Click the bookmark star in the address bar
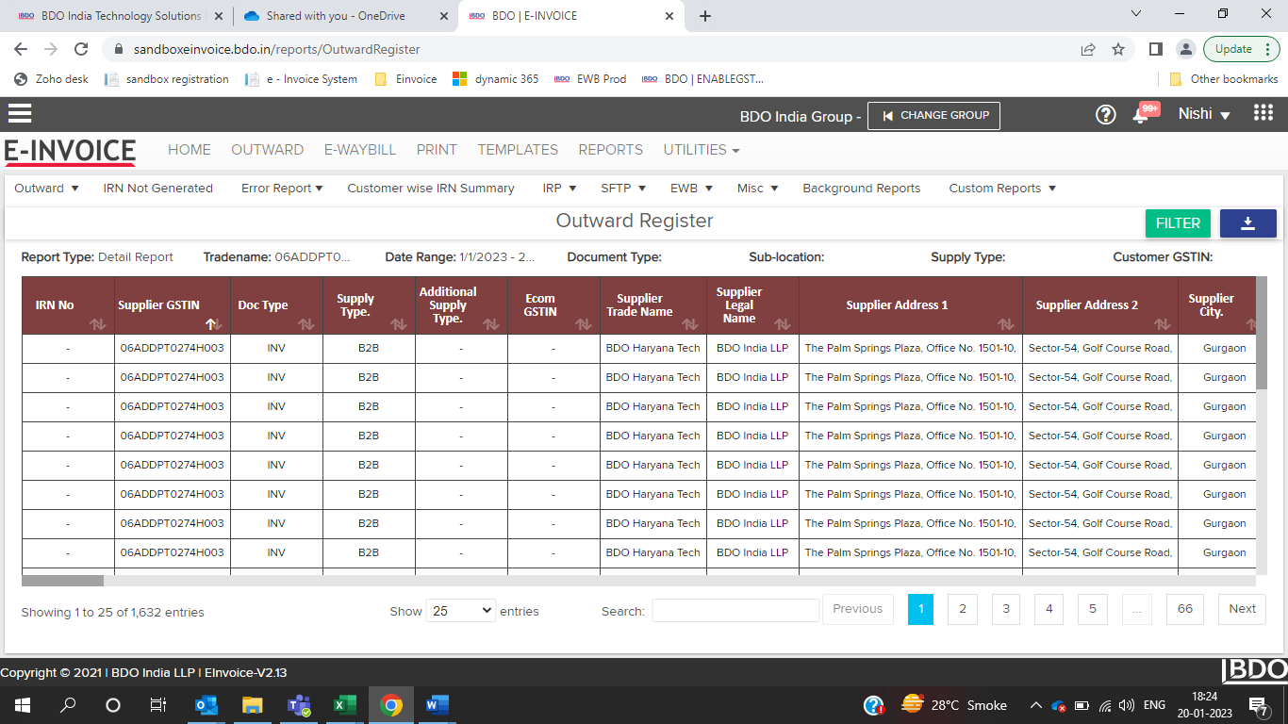Screen dimensions: 1288x724 (1118, 49)
